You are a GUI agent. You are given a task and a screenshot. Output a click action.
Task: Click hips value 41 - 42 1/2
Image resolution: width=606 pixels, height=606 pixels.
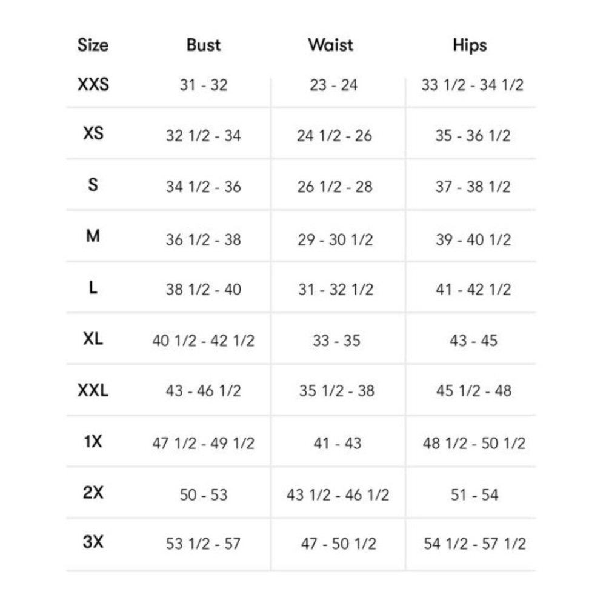point(473,290)
